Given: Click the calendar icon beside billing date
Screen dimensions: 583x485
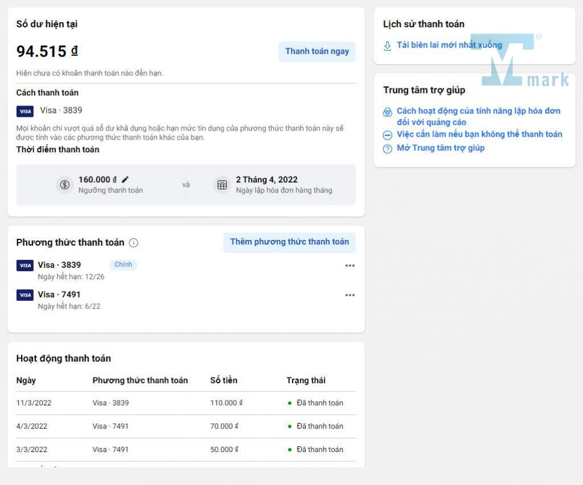Looking at the screenshot, I should tap(222, 185).
